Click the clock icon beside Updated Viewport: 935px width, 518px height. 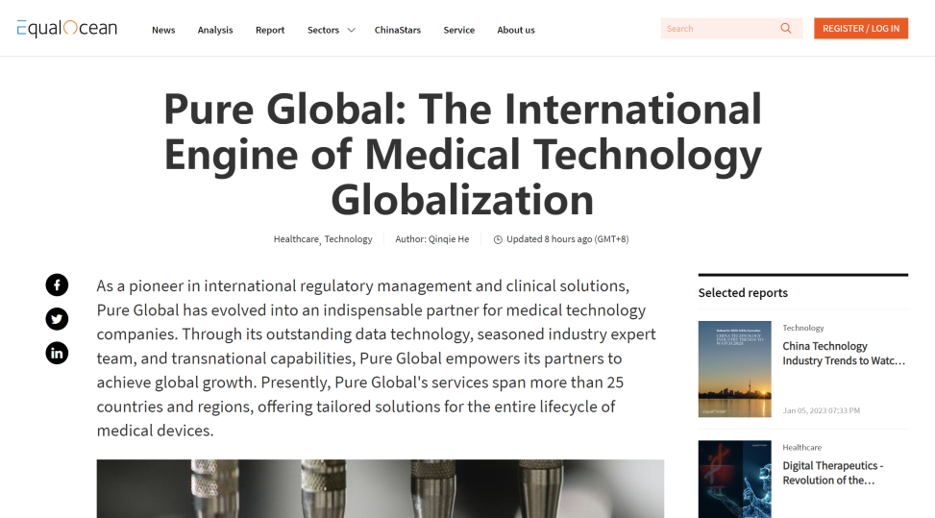pyautogui.click(x=498, y=239)
